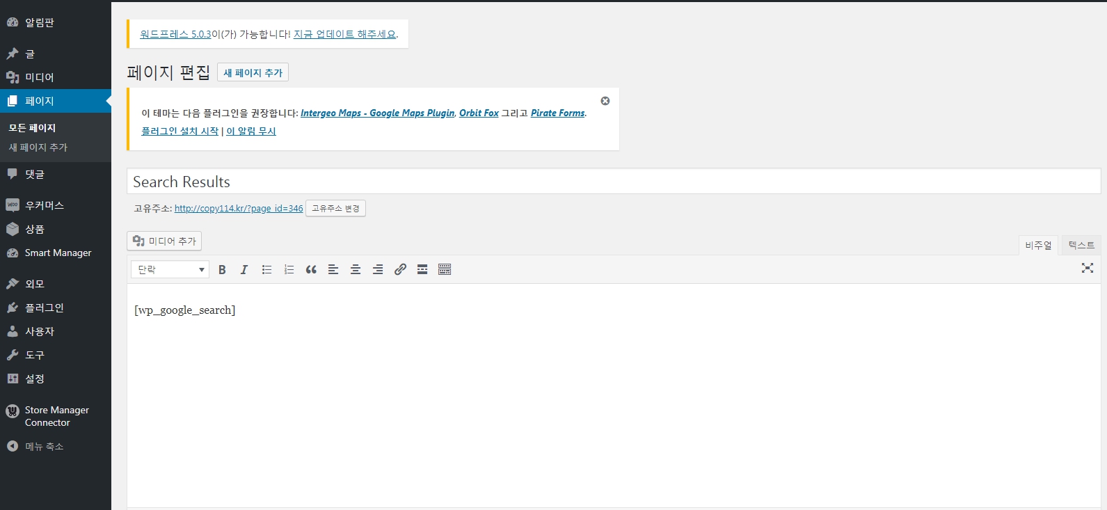Toggle bold formatting in editor toolbar
Viewport: 1107px width, 510px height.
[222, 270]
